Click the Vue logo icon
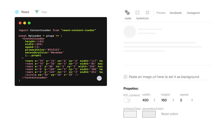Image resolution: width=224 pixels, height=125 pixels. [37, 12]
